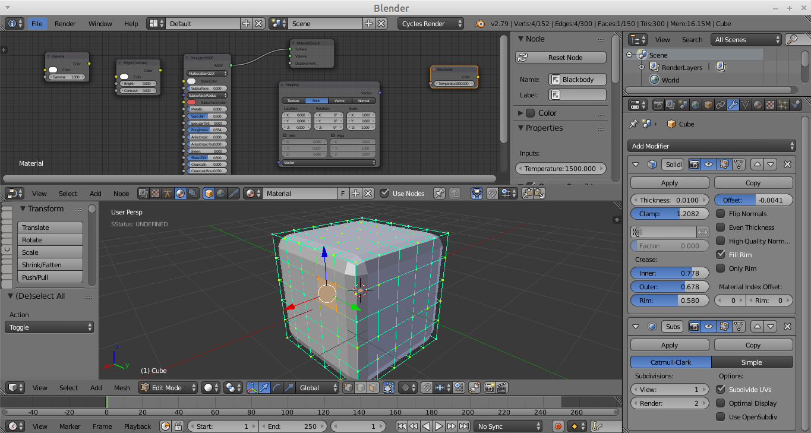The height and width of the screenshot is (433, 811).
Task: Enable the Only Rim checkbox
Action: pyautogui.click(x=721, y=268)
